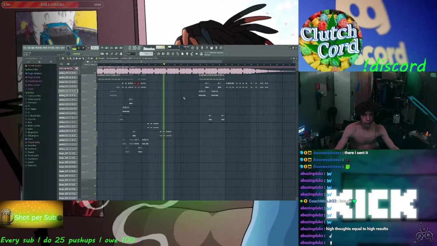Open the undo history icon
The image size is (437, 246).
coord(193,48)
